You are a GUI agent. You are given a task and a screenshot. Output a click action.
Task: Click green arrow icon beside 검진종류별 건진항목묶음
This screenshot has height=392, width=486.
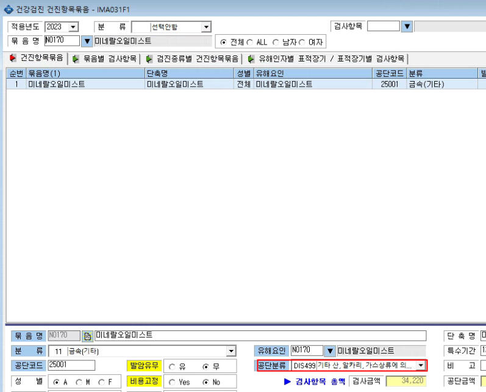(149, 59)
